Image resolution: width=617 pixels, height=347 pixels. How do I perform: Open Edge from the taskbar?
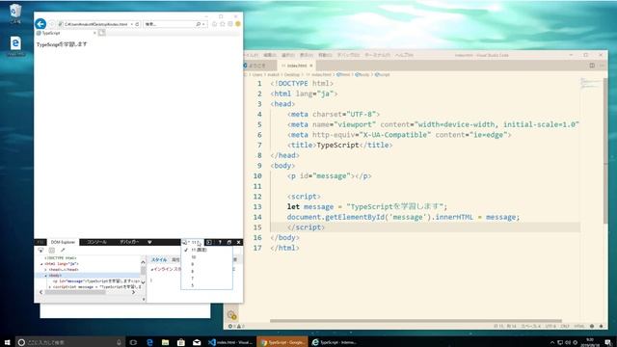pyautogui.click(x=149, y=342)
